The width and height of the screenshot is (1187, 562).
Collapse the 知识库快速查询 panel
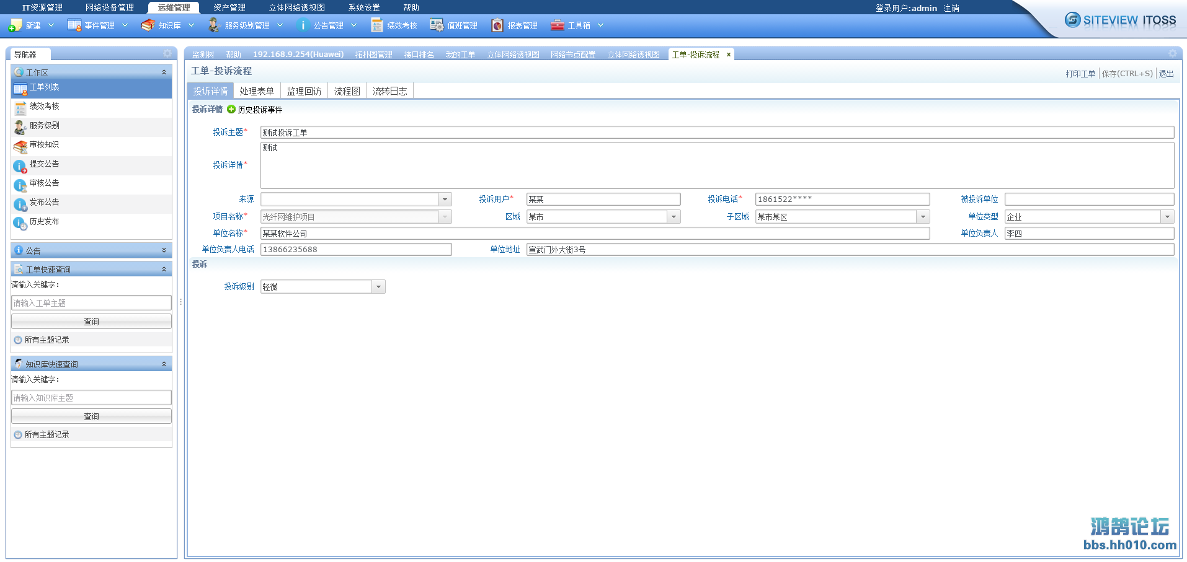(164, 364)
